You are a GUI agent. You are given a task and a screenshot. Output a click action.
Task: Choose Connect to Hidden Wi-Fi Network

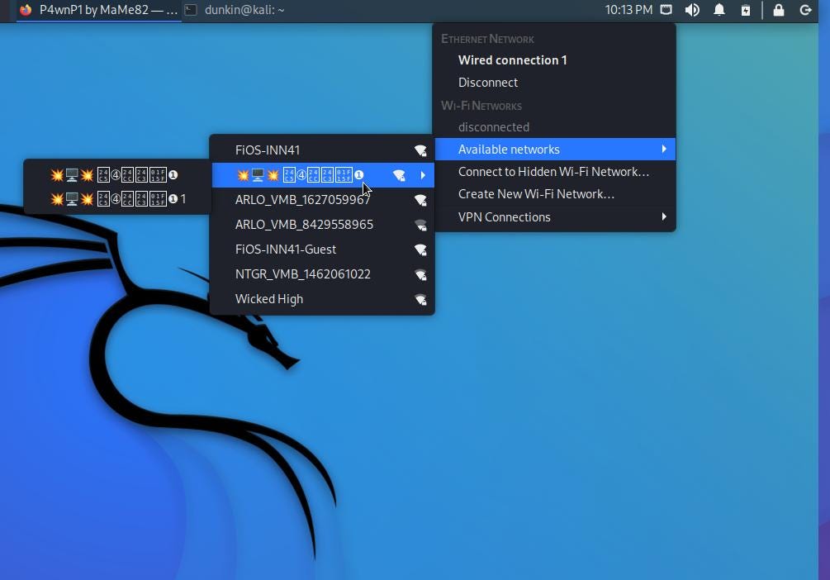pyautogui.click(x=554, y=172)
